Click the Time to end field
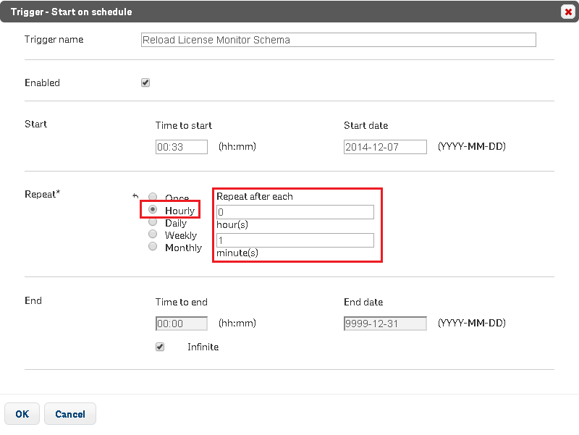 181,324
